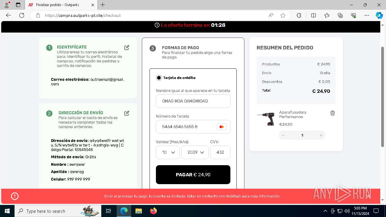Launch Firefox from taskbar
The width and height of the screenshot is (386, 217).
click(x=153, y=211)
